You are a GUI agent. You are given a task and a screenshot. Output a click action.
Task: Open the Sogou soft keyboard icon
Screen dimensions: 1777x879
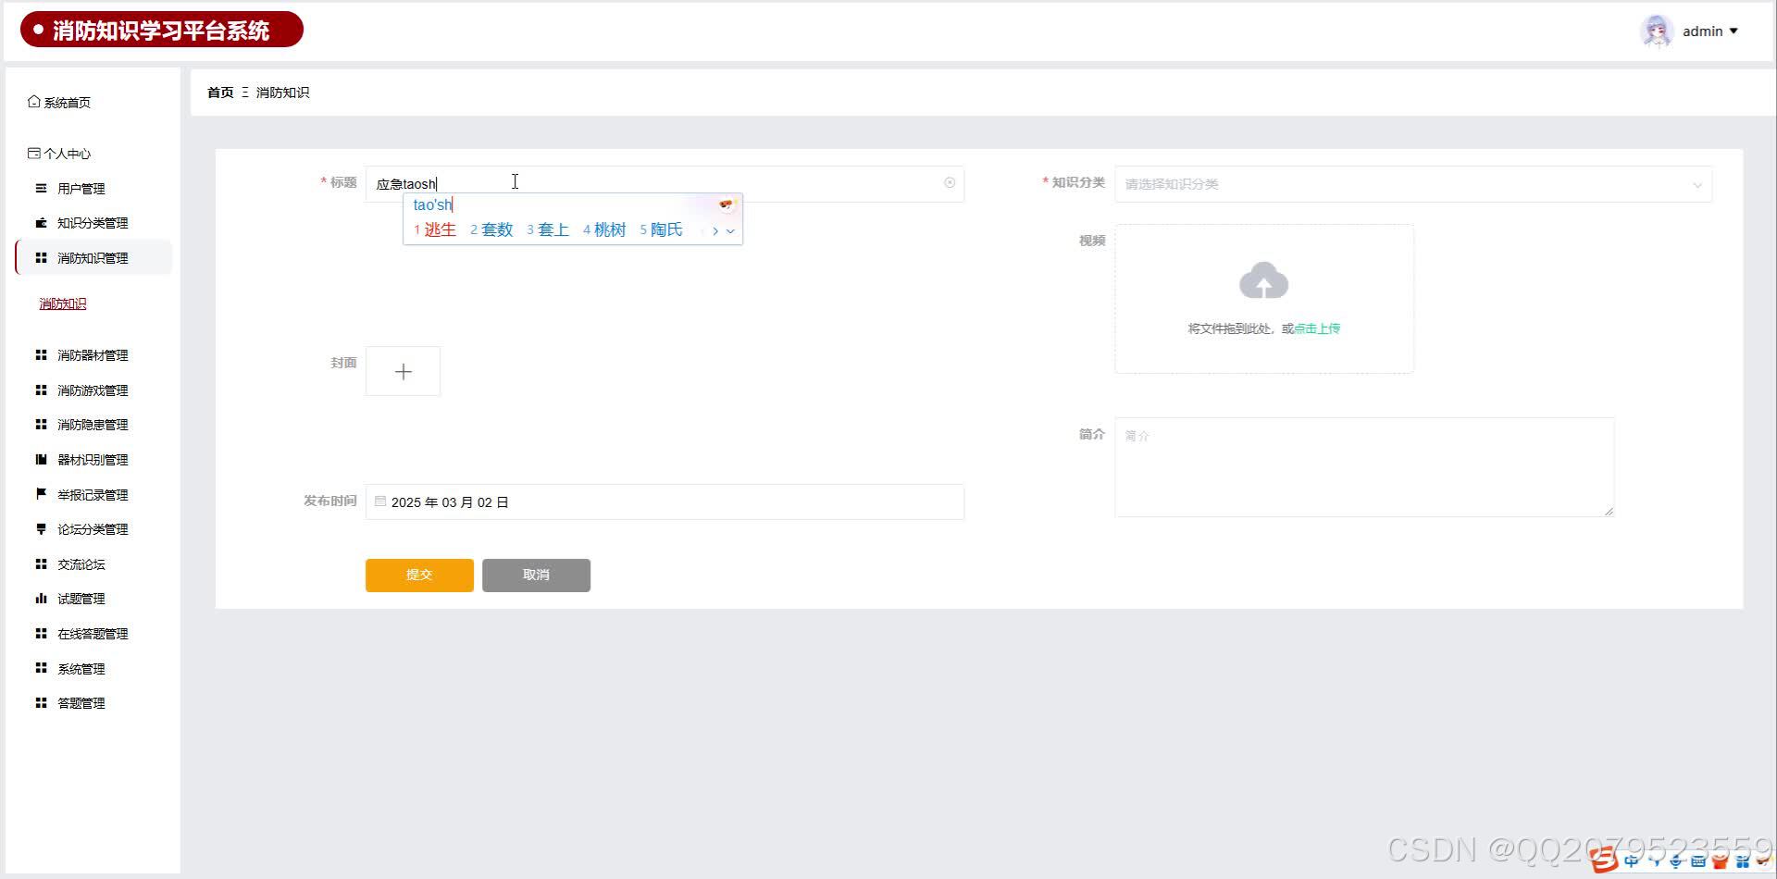pyautogui.click(x=1698, y=861)
